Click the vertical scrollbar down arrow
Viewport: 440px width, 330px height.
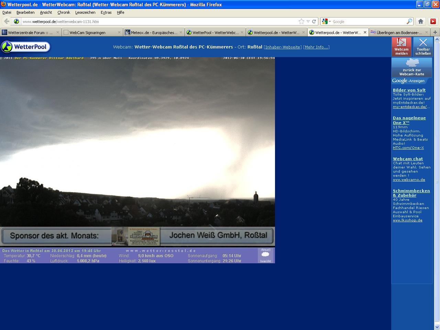point(437,327)
